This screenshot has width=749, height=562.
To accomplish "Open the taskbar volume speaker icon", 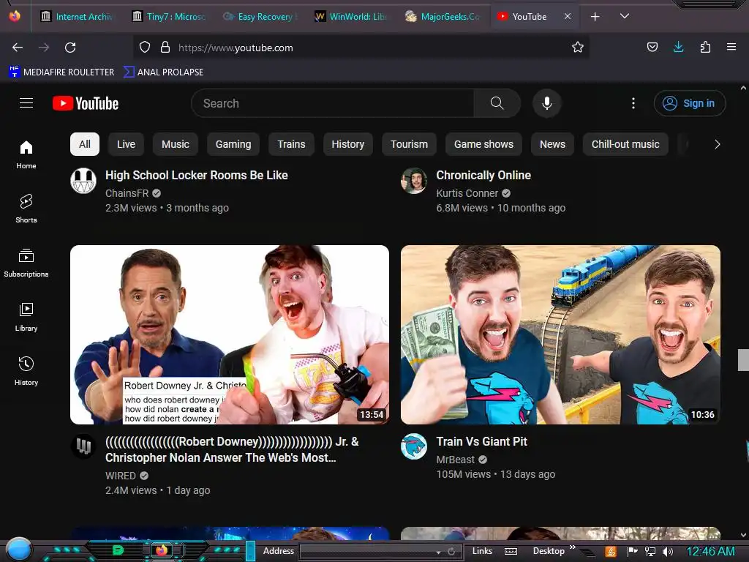I will coord(668,552).
